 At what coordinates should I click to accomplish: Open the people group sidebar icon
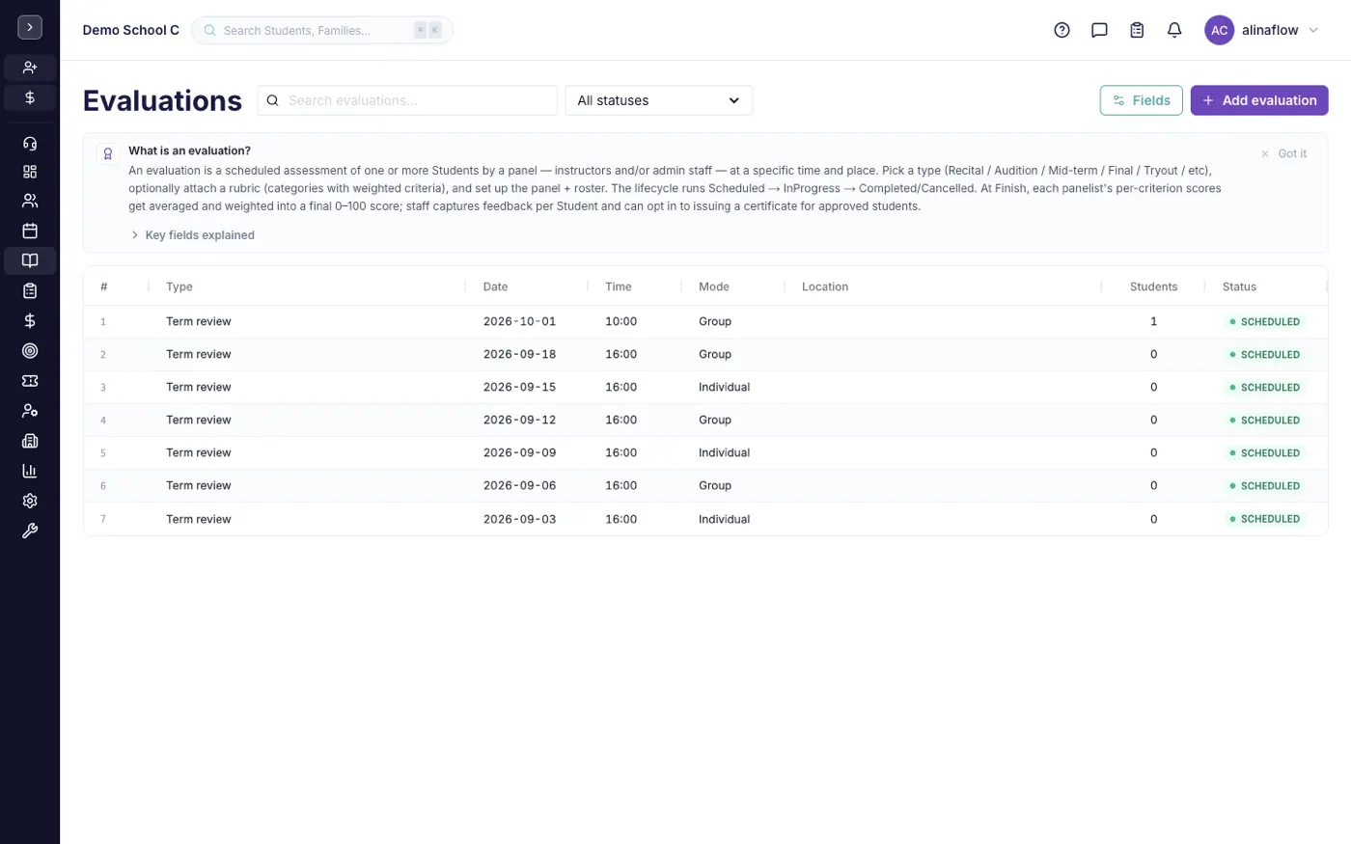[30, 201]
